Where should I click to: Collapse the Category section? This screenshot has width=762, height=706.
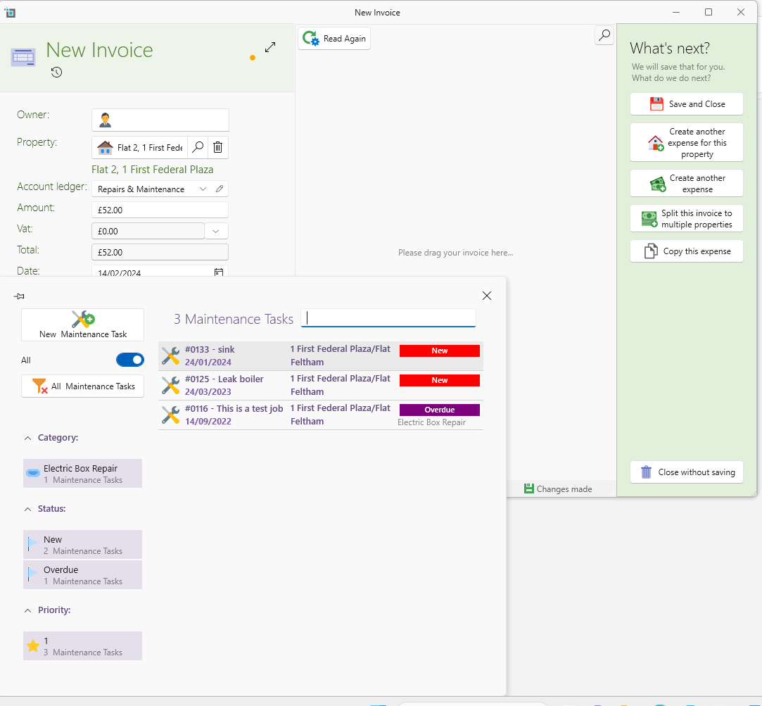(27, 438)
